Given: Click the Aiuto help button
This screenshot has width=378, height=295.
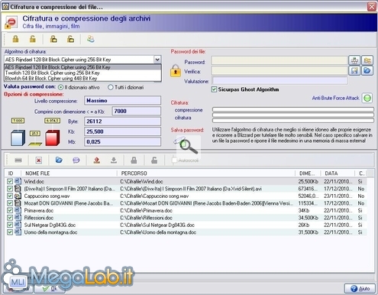Looking at the screenshot, I should coord(360,289).
